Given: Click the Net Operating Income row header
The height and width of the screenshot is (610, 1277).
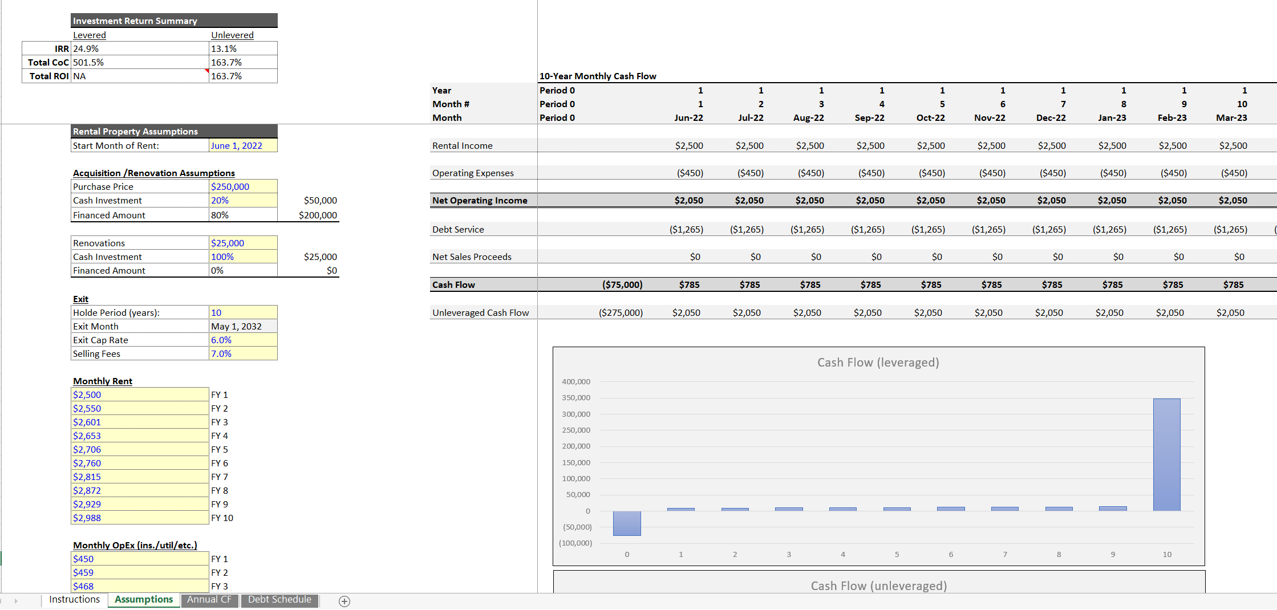Looking at the screenshot, I should pyautogui.click(x=479, y=200).
